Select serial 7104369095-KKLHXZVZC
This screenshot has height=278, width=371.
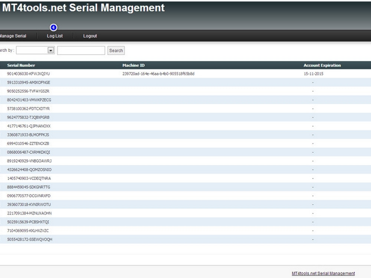tap(28, 231)
